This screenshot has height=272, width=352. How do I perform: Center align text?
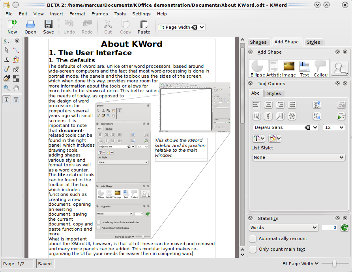click(268, 105)
